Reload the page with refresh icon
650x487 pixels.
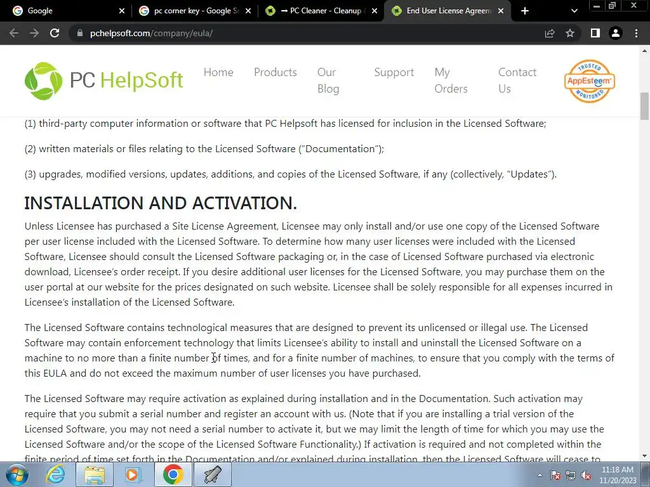(55, 33)
